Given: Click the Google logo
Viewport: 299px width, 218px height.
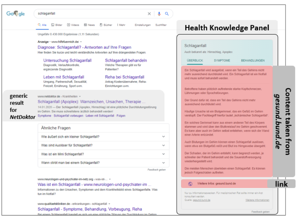Looking at the screenshot, I should point(16,14).
